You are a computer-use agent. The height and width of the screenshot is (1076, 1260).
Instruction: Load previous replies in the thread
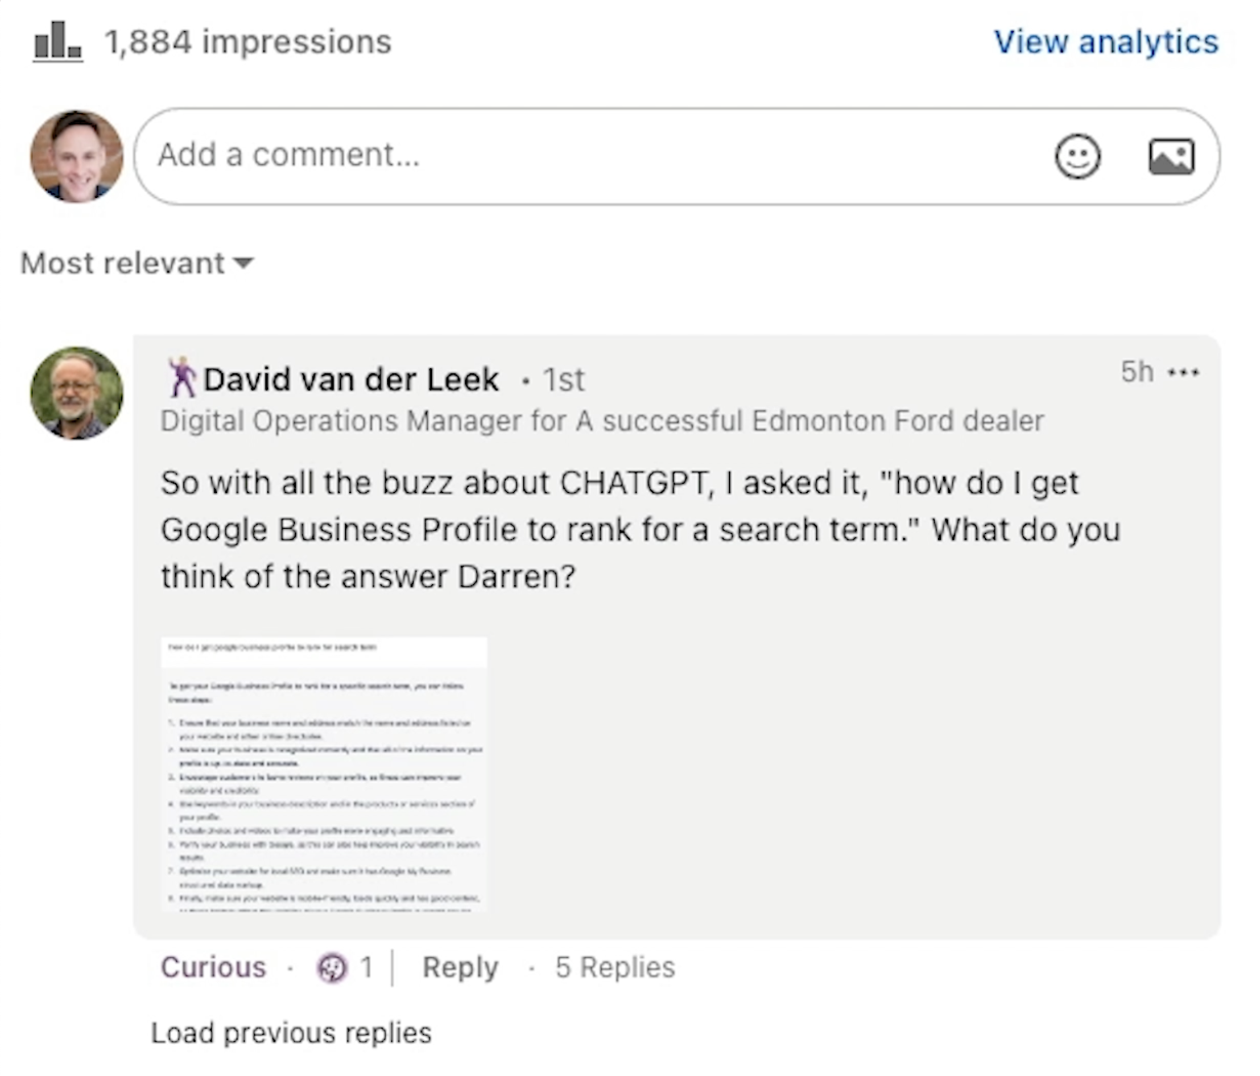coord(291,1033)
